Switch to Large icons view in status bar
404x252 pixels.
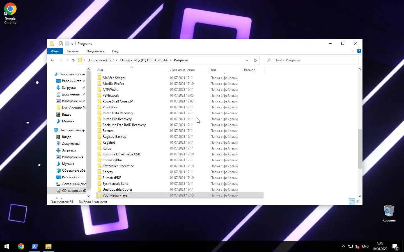[x=358, y=202]
